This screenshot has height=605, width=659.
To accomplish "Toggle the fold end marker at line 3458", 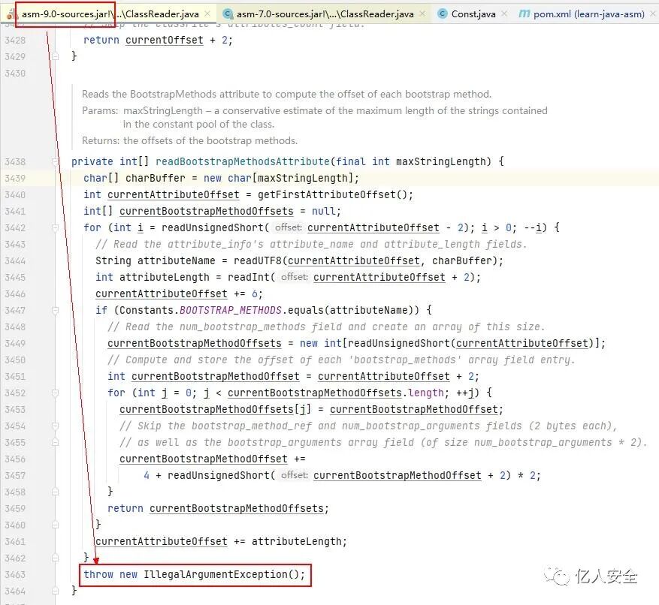I will pos(55,492).
